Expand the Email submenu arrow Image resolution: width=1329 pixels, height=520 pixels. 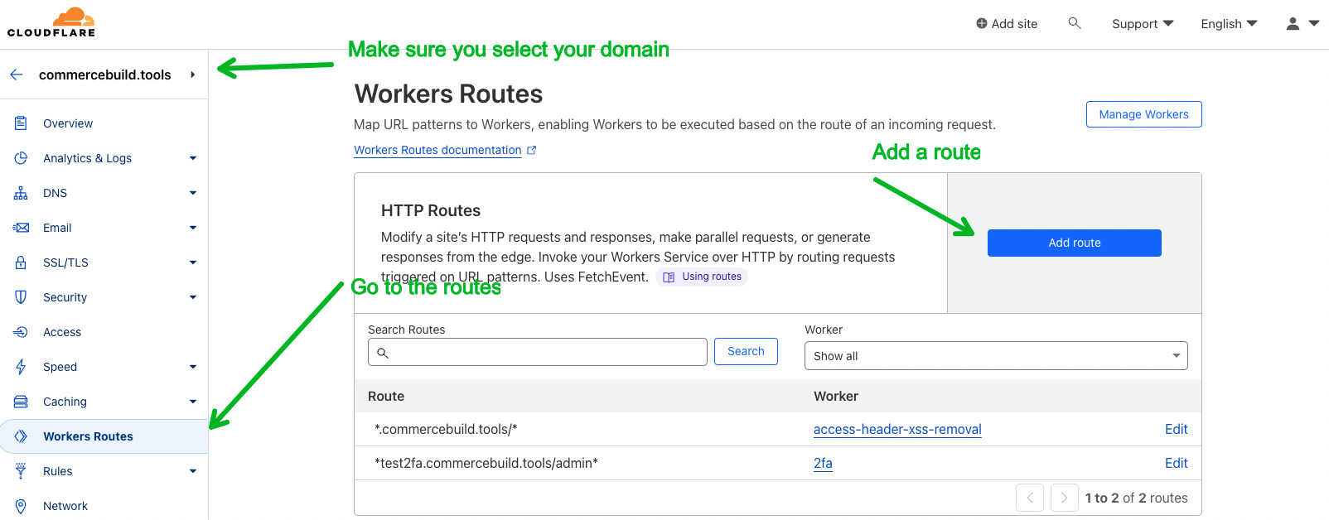pyautogui.click(x=193, y=228)
